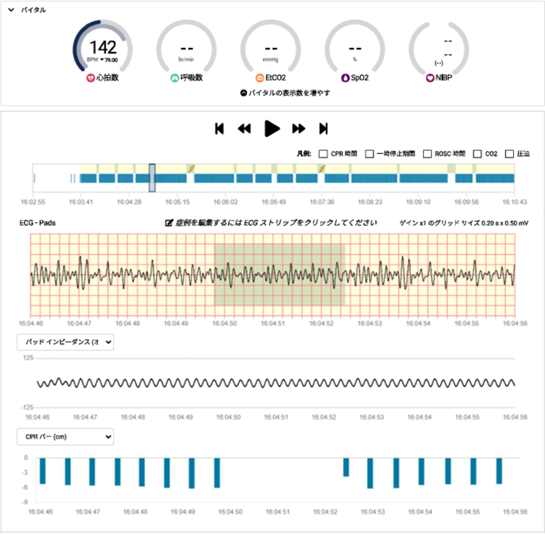Open the CPR バー (cm) dropdown
545x534 pixels.
point(65,437)
